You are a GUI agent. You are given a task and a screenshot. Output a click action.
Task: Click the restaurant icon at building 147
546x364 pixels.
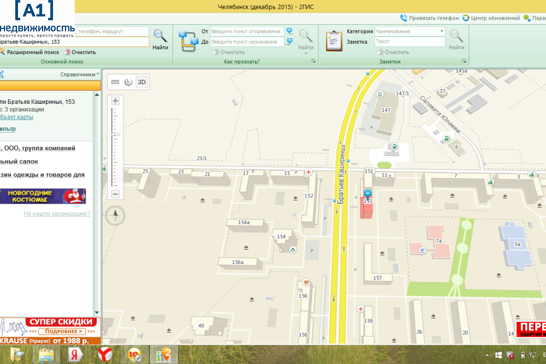click(x=380, y=94)
